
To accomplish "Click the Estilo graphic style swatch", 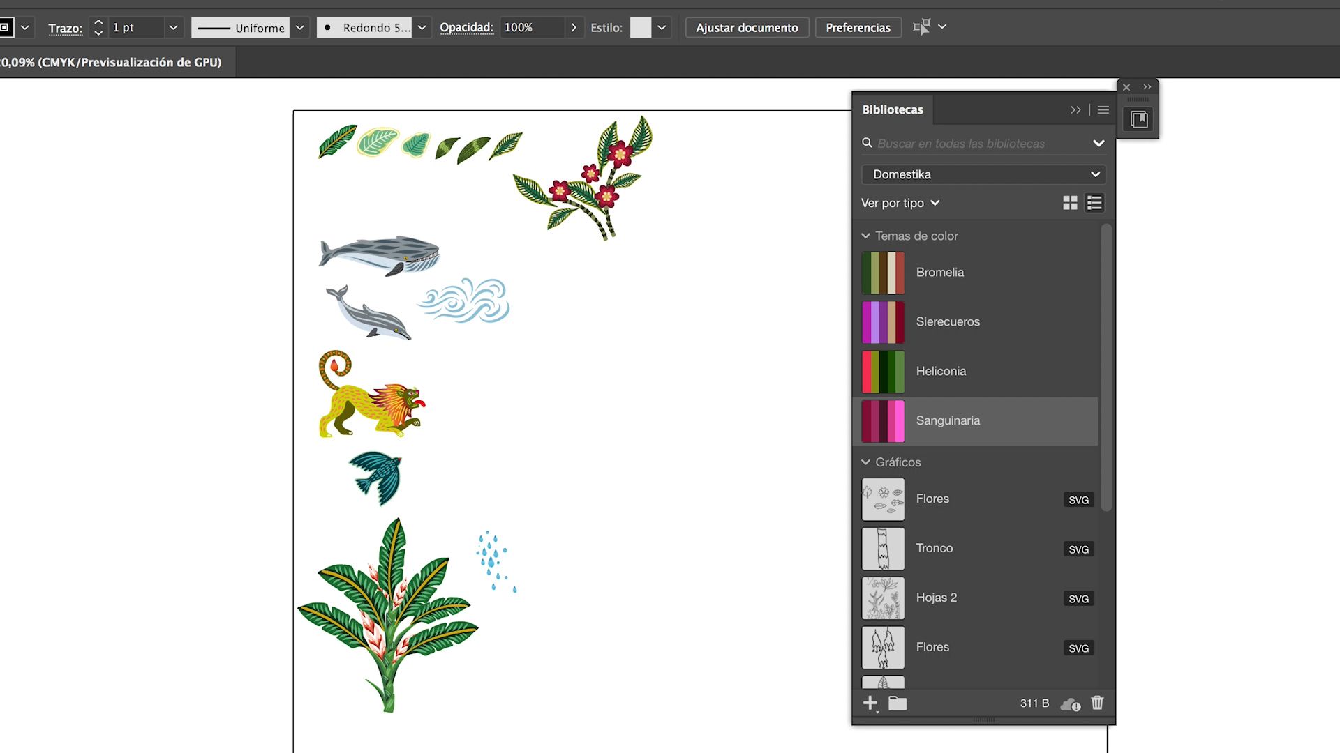I will [640, 27].
